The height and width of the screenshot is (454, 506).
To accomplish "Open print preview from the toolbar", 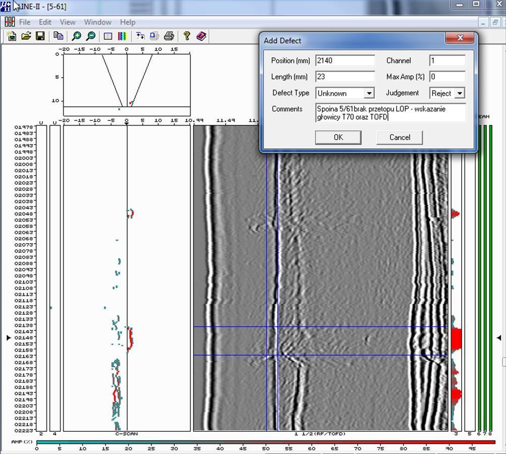I will point(154,36).
